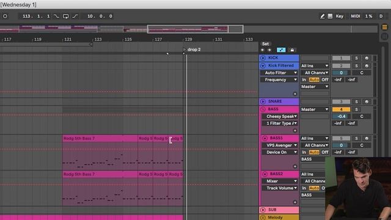The width and height of the screenshot is (391, 220).
Task: Add automation lane on BASS1 track
Action: coord(295,166)
